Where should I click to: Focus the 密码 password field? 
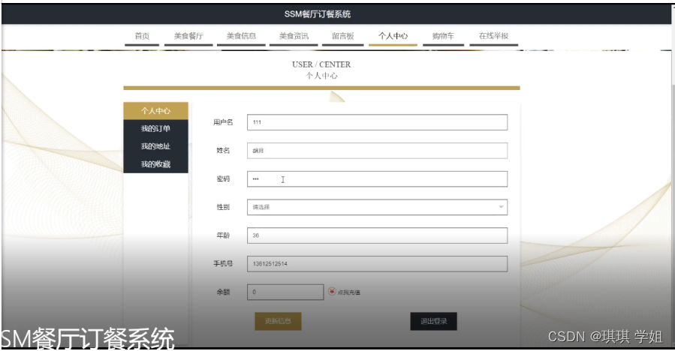(x=377, y=179)
